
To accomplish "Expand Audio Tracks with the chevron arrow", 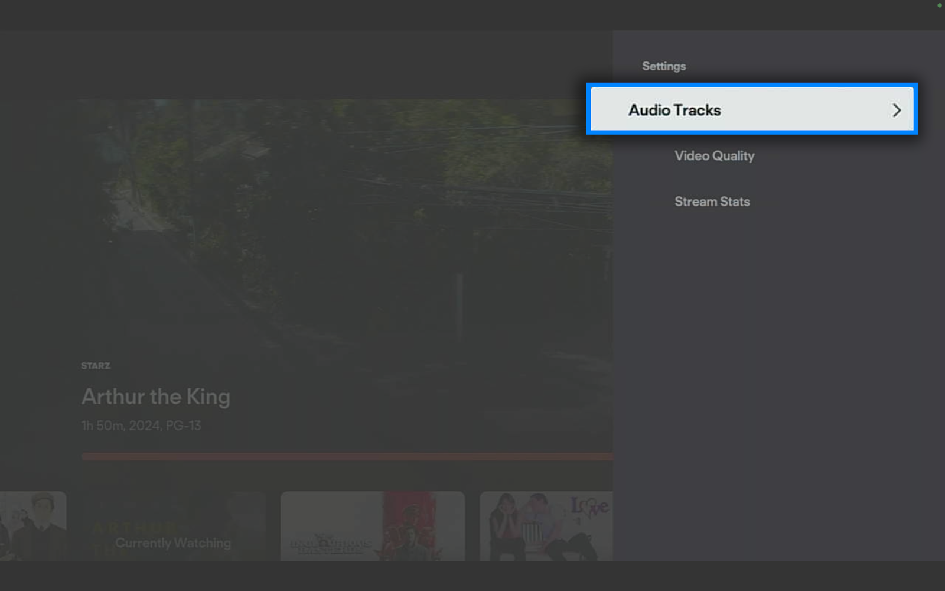I will [x=896, y=110].
